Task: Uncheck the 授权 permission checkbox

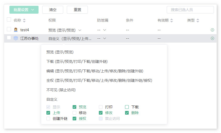Action: 74,119
